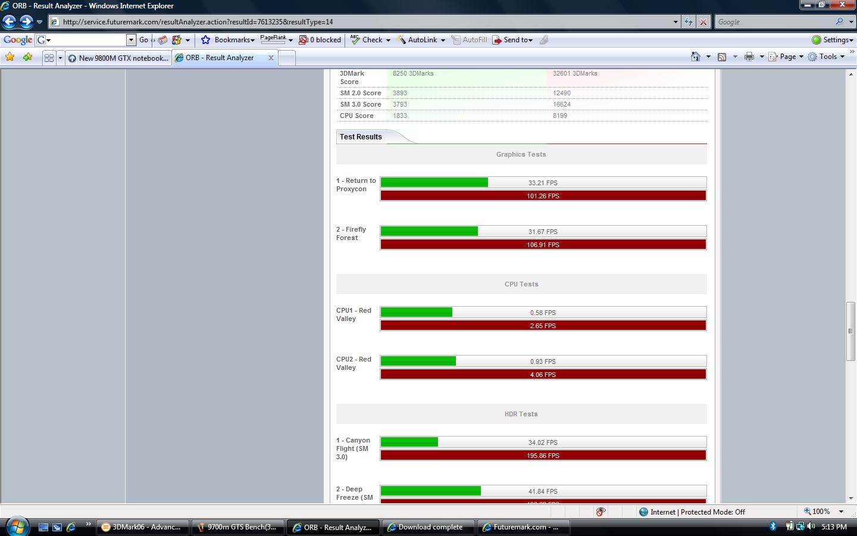Click the scrollbar down arrow

pyautogui.click(x=850, y=498)
